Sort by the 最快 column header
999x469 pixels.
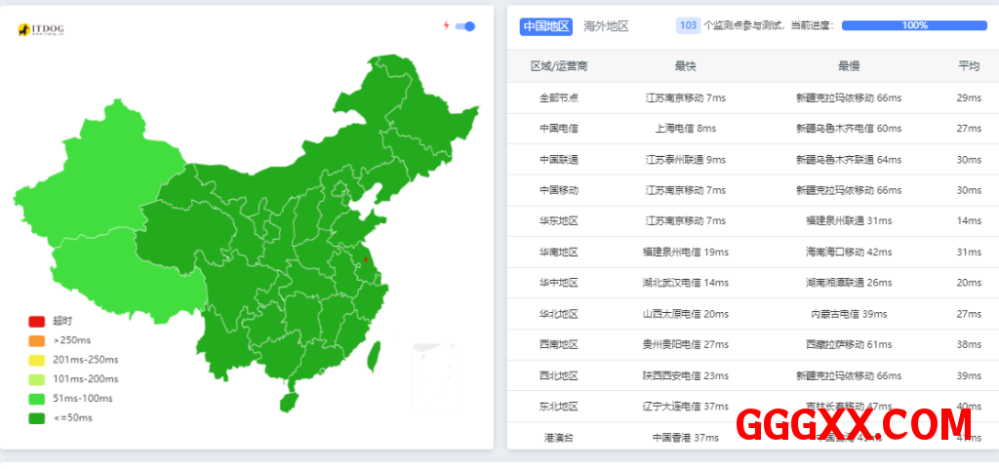point(685,66)
